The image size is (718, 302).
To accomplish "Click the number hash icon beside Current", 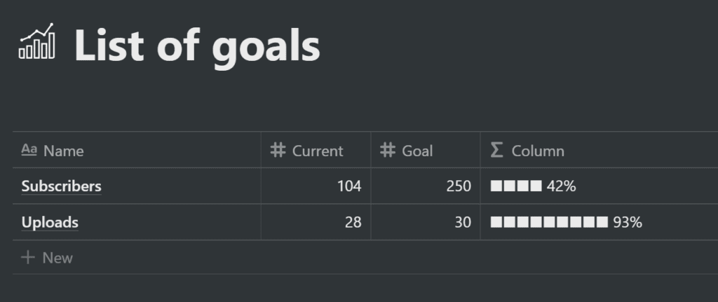I will pos(278,150).
